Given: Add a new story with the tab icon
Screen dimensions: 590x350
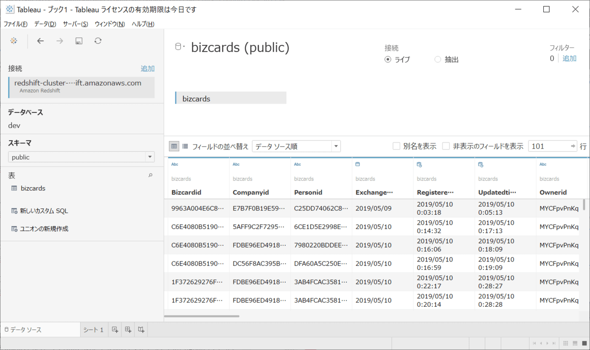Looking at the screenshot, I should (x=141, y=330).
